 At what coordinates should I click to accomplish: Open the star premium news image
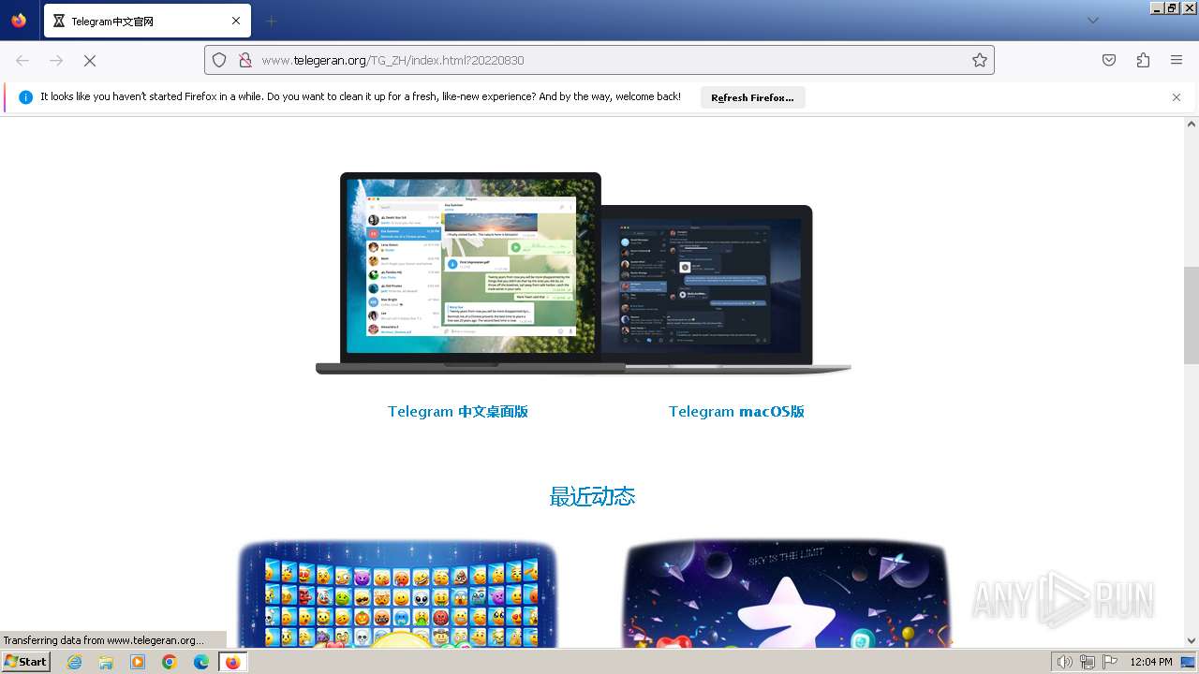click(x=786, y=593)
